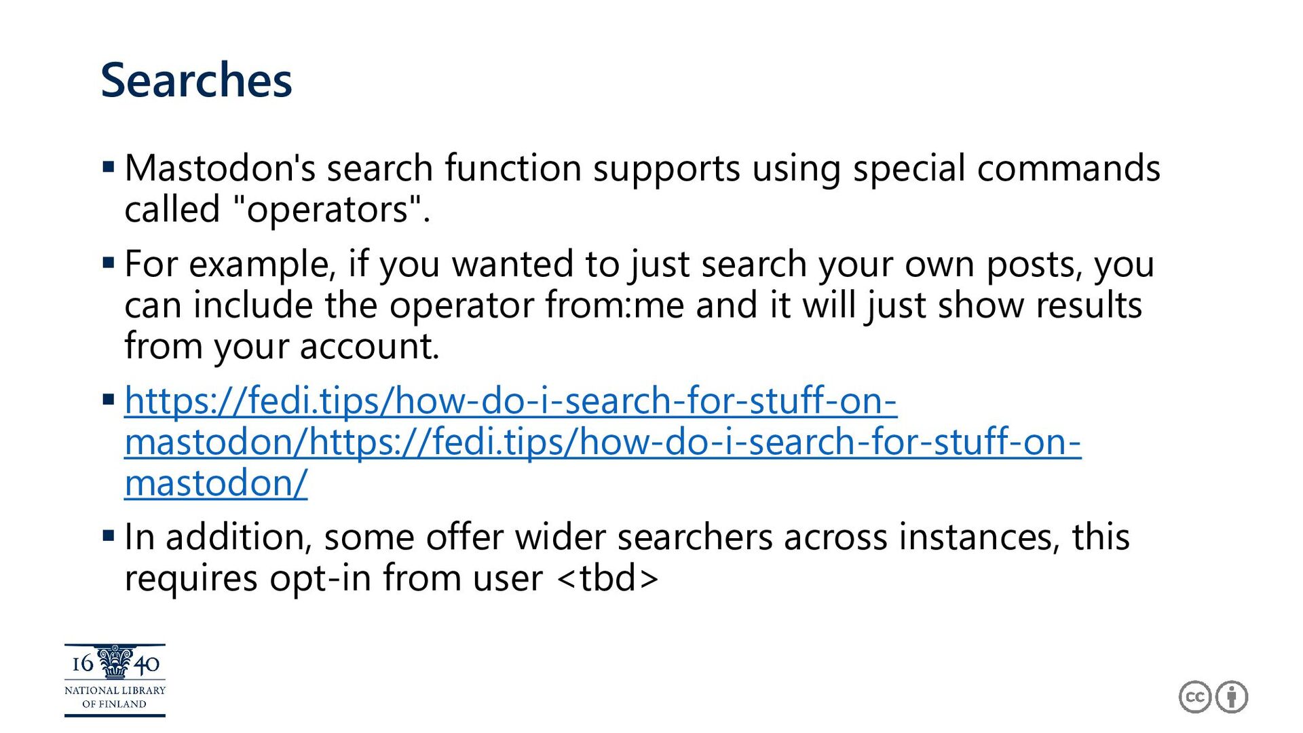Click the bullet marker before Mastodon's
The height and width of the screenshot is (733, 1303).
pyautogui.click(x=108, y=166)
